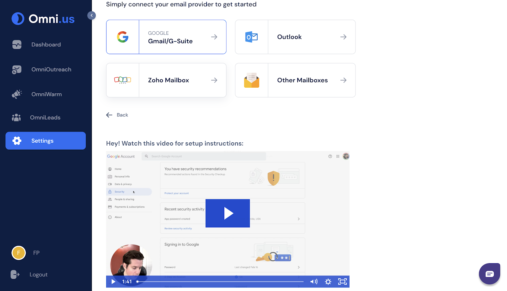Click the arrow on Outlook card
Screen dimensions: 507x291
click(x=343, y=37)
